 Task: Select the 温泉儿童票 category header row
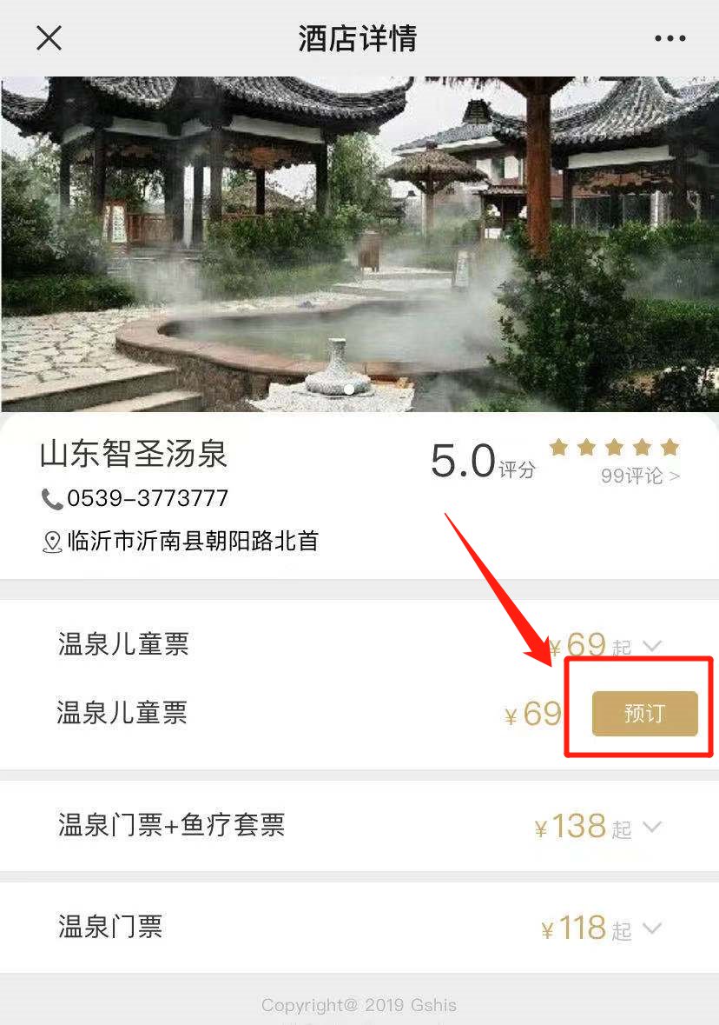tap(359, 644)
